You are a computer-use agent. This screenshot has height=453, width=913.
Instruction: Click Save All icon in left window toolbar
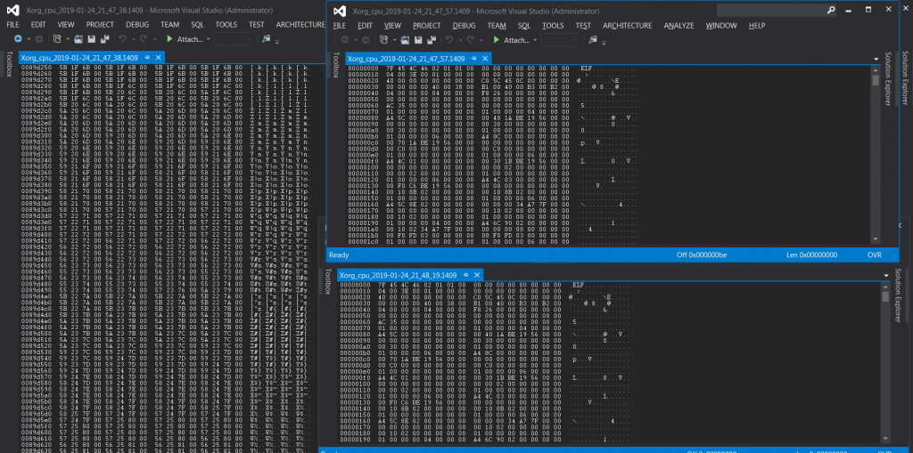(105, 39)
